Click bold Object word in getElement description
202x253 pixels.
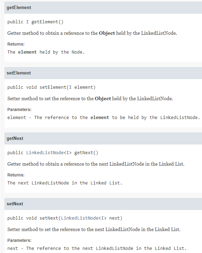[x=107, y=33]
